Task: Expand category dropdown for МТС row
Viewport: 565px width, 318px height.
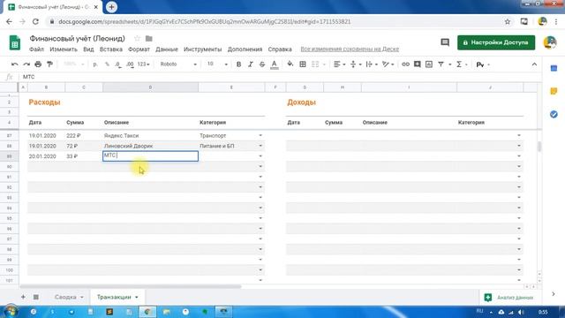Action: pyautogui.click(x=260, y=156)
